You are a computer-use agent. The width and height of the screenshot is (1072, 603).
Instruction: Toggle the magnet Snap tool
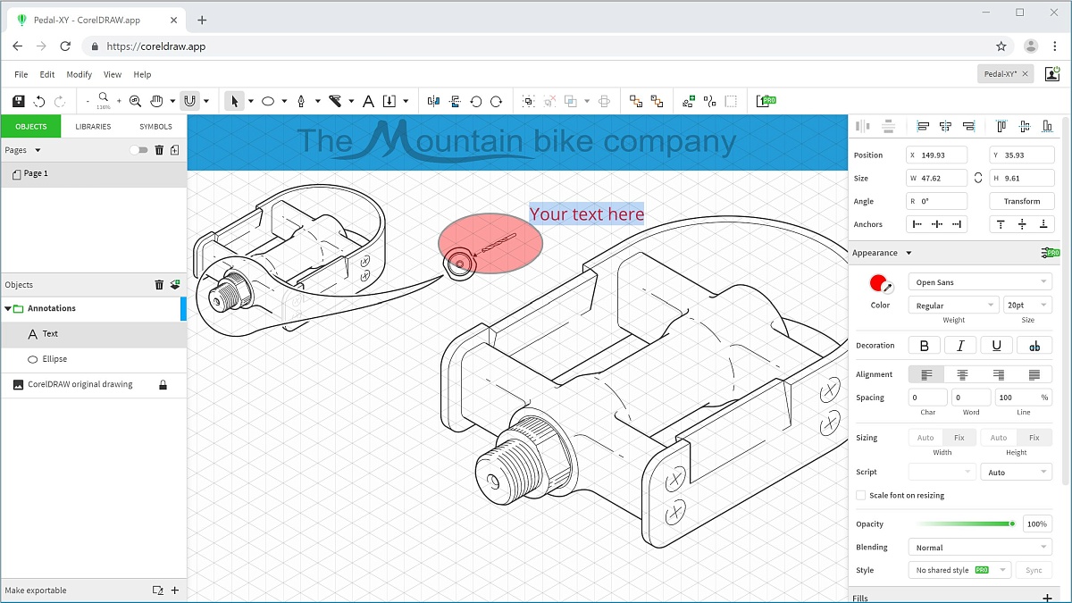(x=189, y=102)
